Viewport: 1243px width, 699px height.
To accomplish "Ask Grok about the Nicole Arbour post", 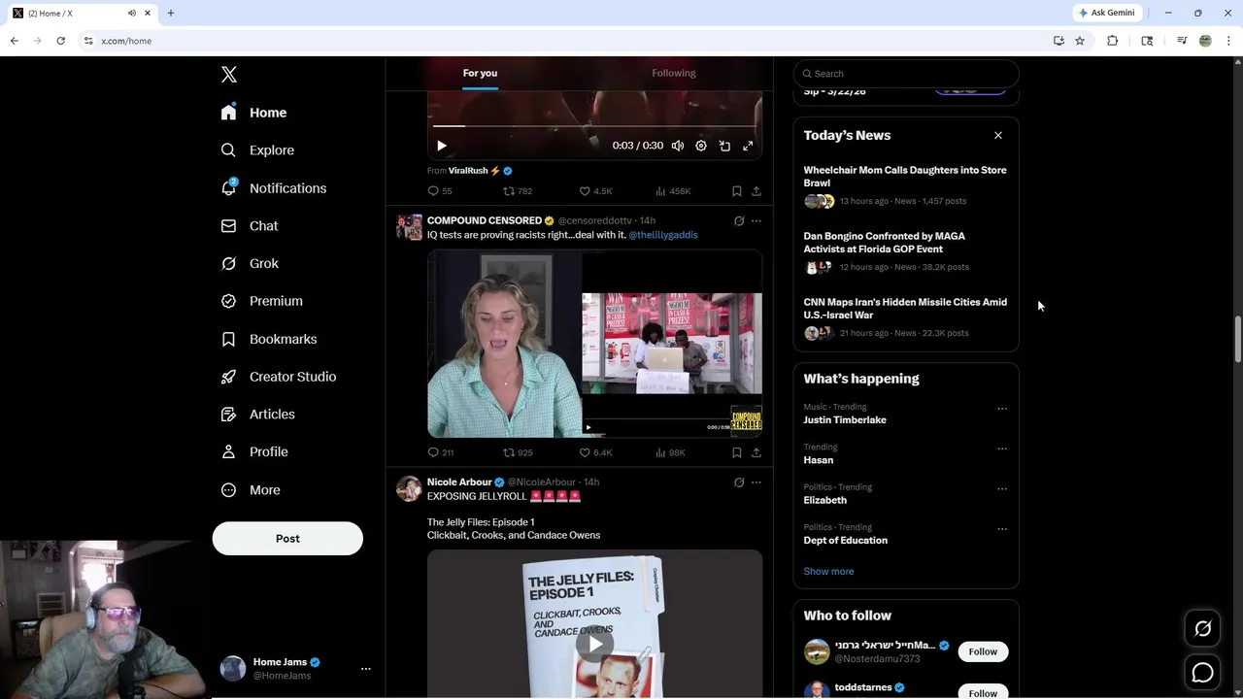I will [x=739, y=483].
